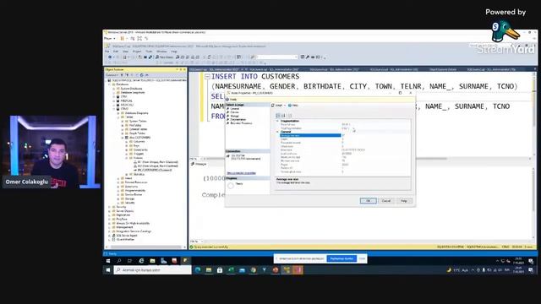
Task: Open the Script dropdown in Index Properties
Action: coord(278,105)
